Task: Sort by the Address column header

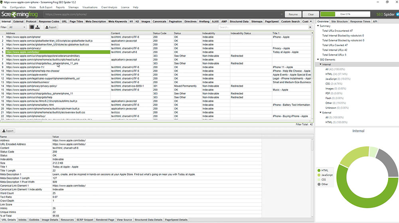Action: 58,33
